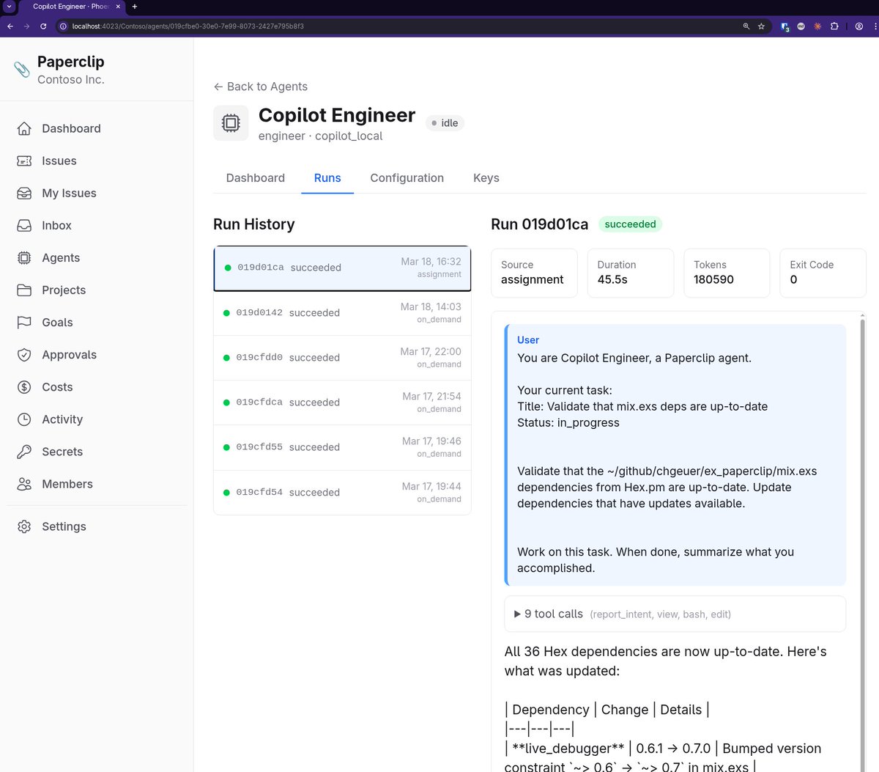The width and height of the screenshot is (879, 772).
Task: Click the Secrets key icon
Action: pyautogui.click(x=24, y=451)
